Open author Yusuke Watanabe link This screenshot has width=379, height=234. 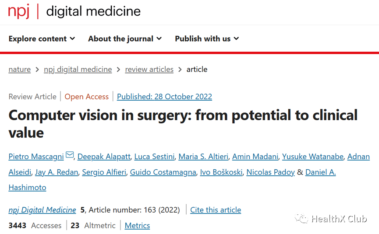coord(313,157)
